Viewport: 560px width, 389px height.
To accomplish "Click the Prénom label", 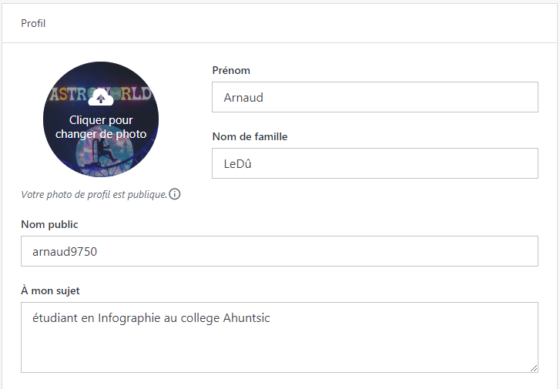I will 230,71.
